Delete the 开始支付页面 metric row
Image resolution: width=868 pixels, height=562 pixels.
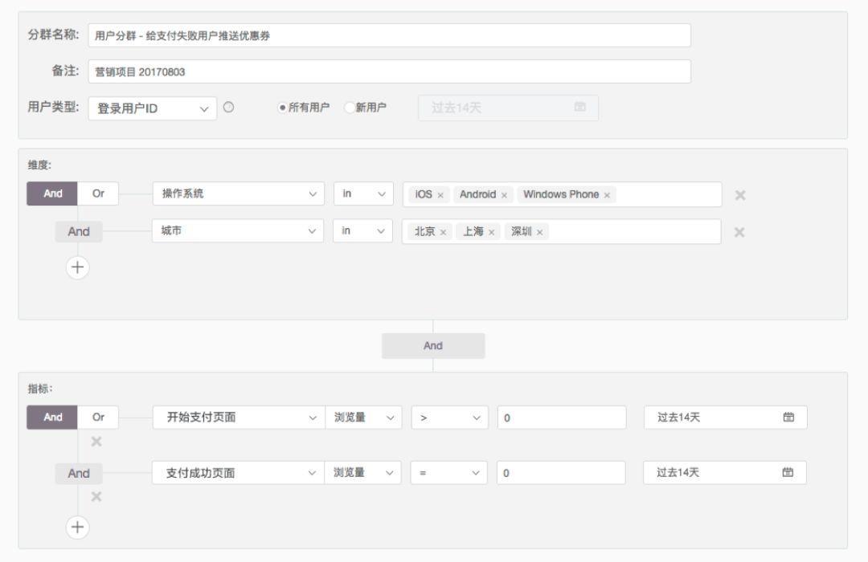(x=96, y=442)
